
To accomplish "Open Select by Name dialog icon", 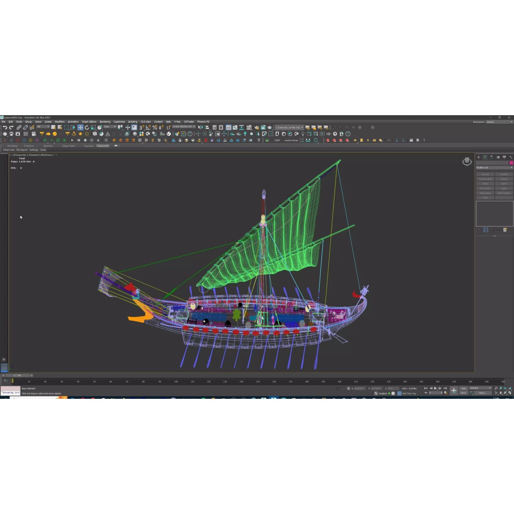I will [x=60, y=128].
